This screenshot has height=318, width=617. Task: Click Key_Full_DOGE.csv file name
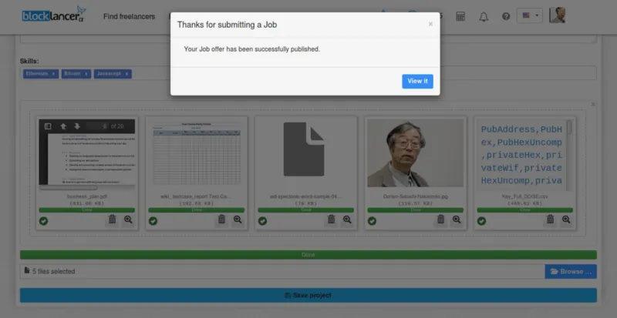tap(525, 196)
